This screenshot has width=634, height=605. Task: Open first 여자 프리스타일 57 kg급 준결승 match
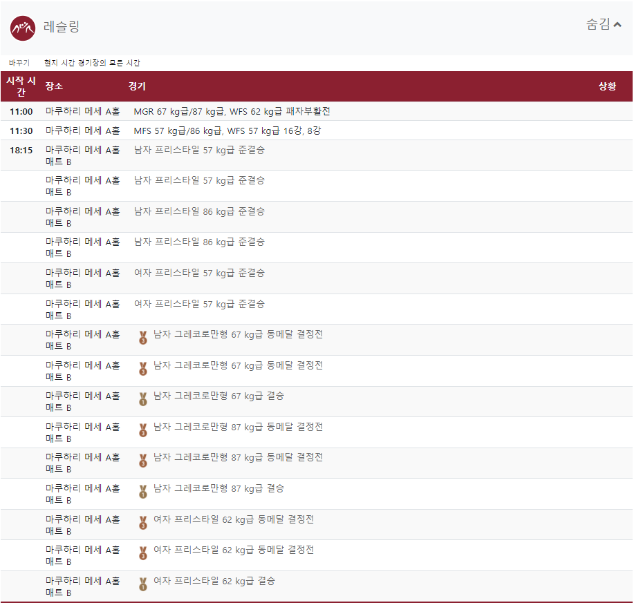click(x=199, y=273)
